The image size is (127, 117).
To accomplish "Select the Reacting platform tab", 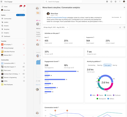I will click(100, 65).
